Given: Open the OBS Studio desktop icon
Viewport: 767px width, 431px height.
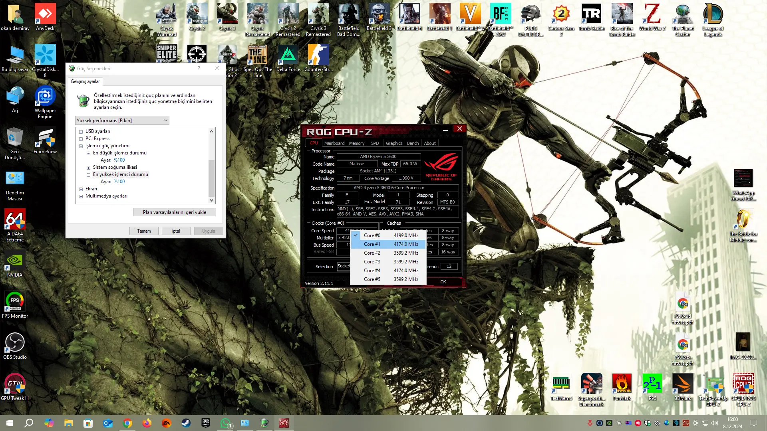Looking at the screenshot, I should (x=15, y=346).
